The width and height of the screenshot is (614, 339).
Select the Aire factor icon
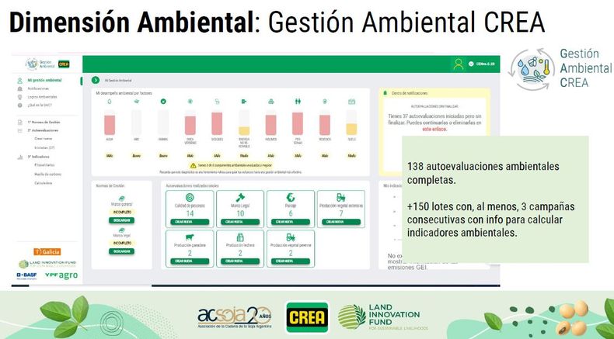pos(136,102)
